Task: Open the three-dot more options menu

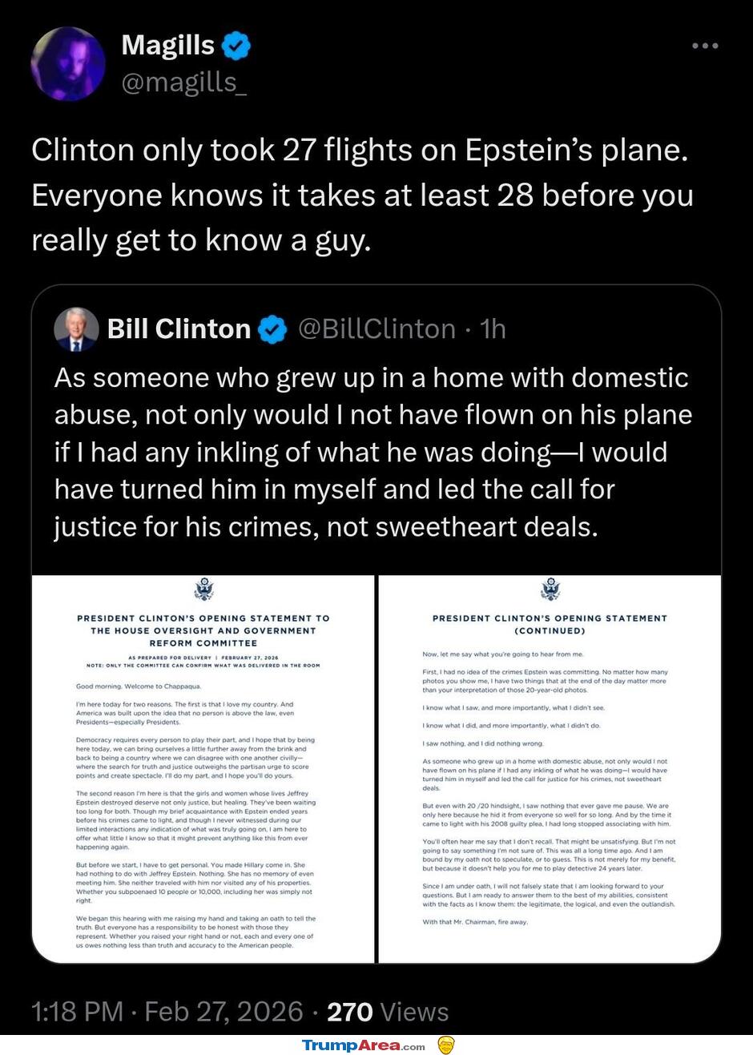Action: tap(705, 46)
